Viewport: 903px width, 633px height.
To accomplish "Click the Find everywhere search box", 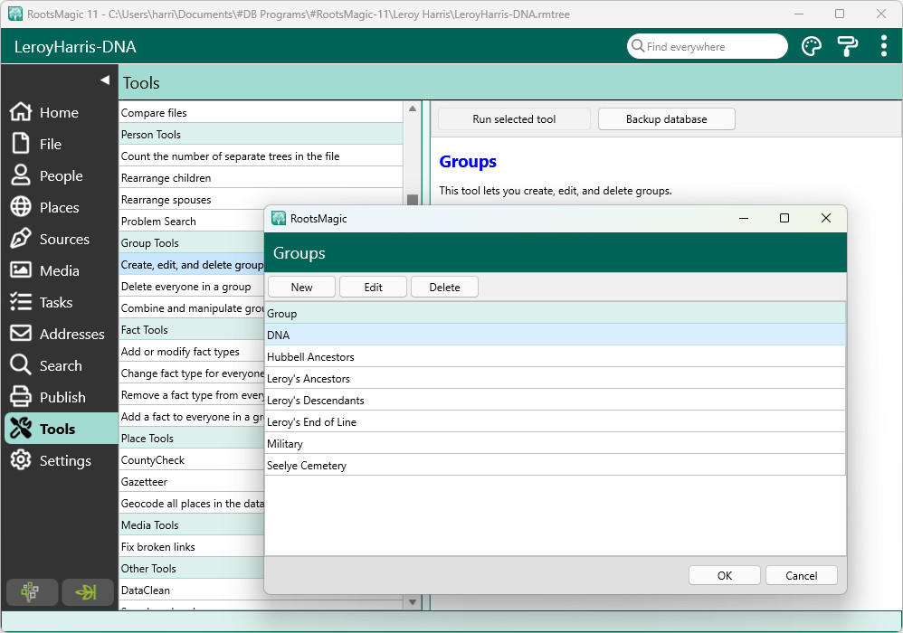I will coord(708,46).
